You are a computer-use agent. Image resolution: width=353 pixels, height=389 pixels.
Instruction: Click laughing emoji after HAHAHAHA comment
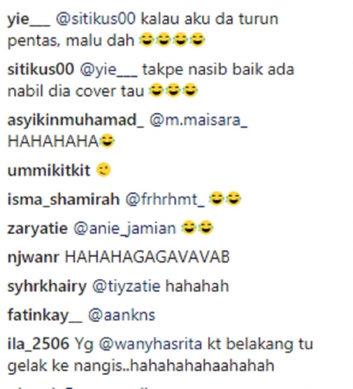pos(107,141)
